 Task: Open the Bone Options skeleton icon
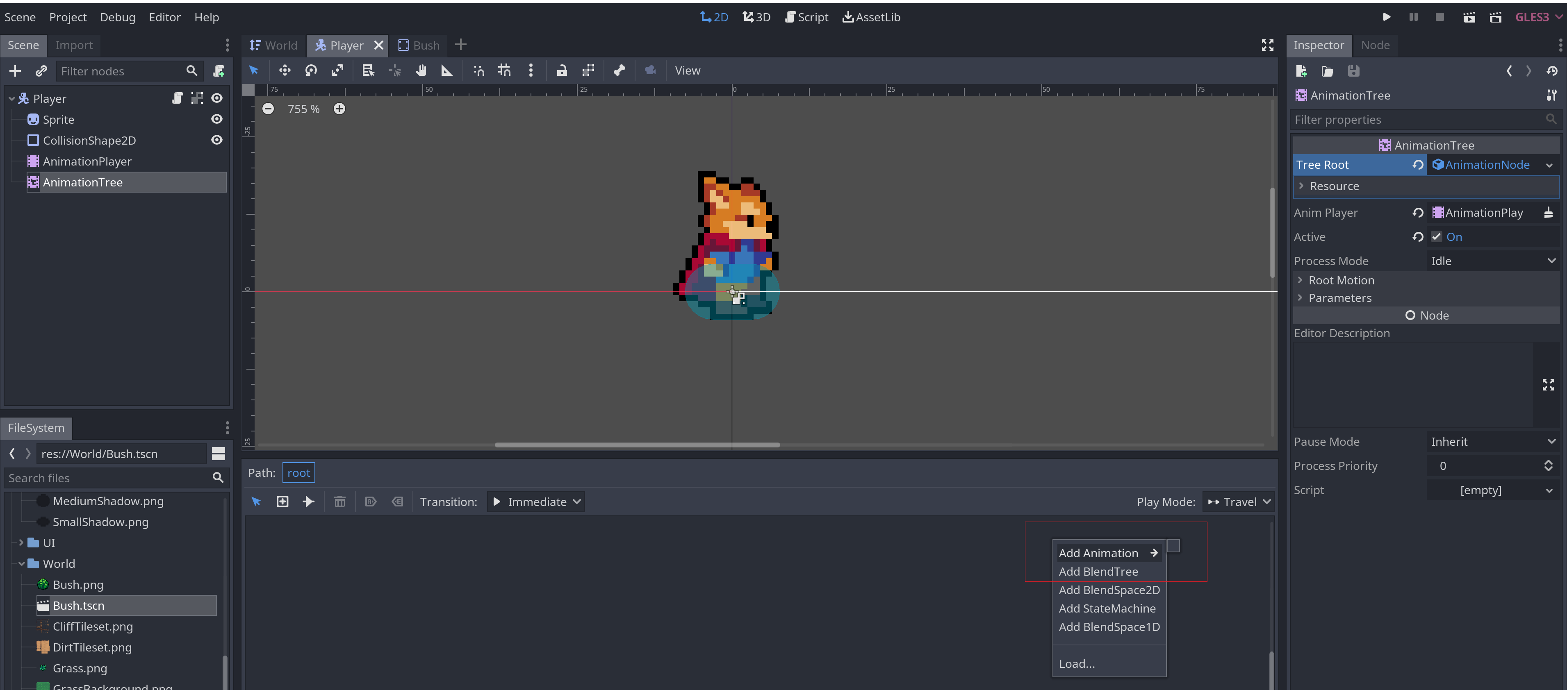pos(619,70)
